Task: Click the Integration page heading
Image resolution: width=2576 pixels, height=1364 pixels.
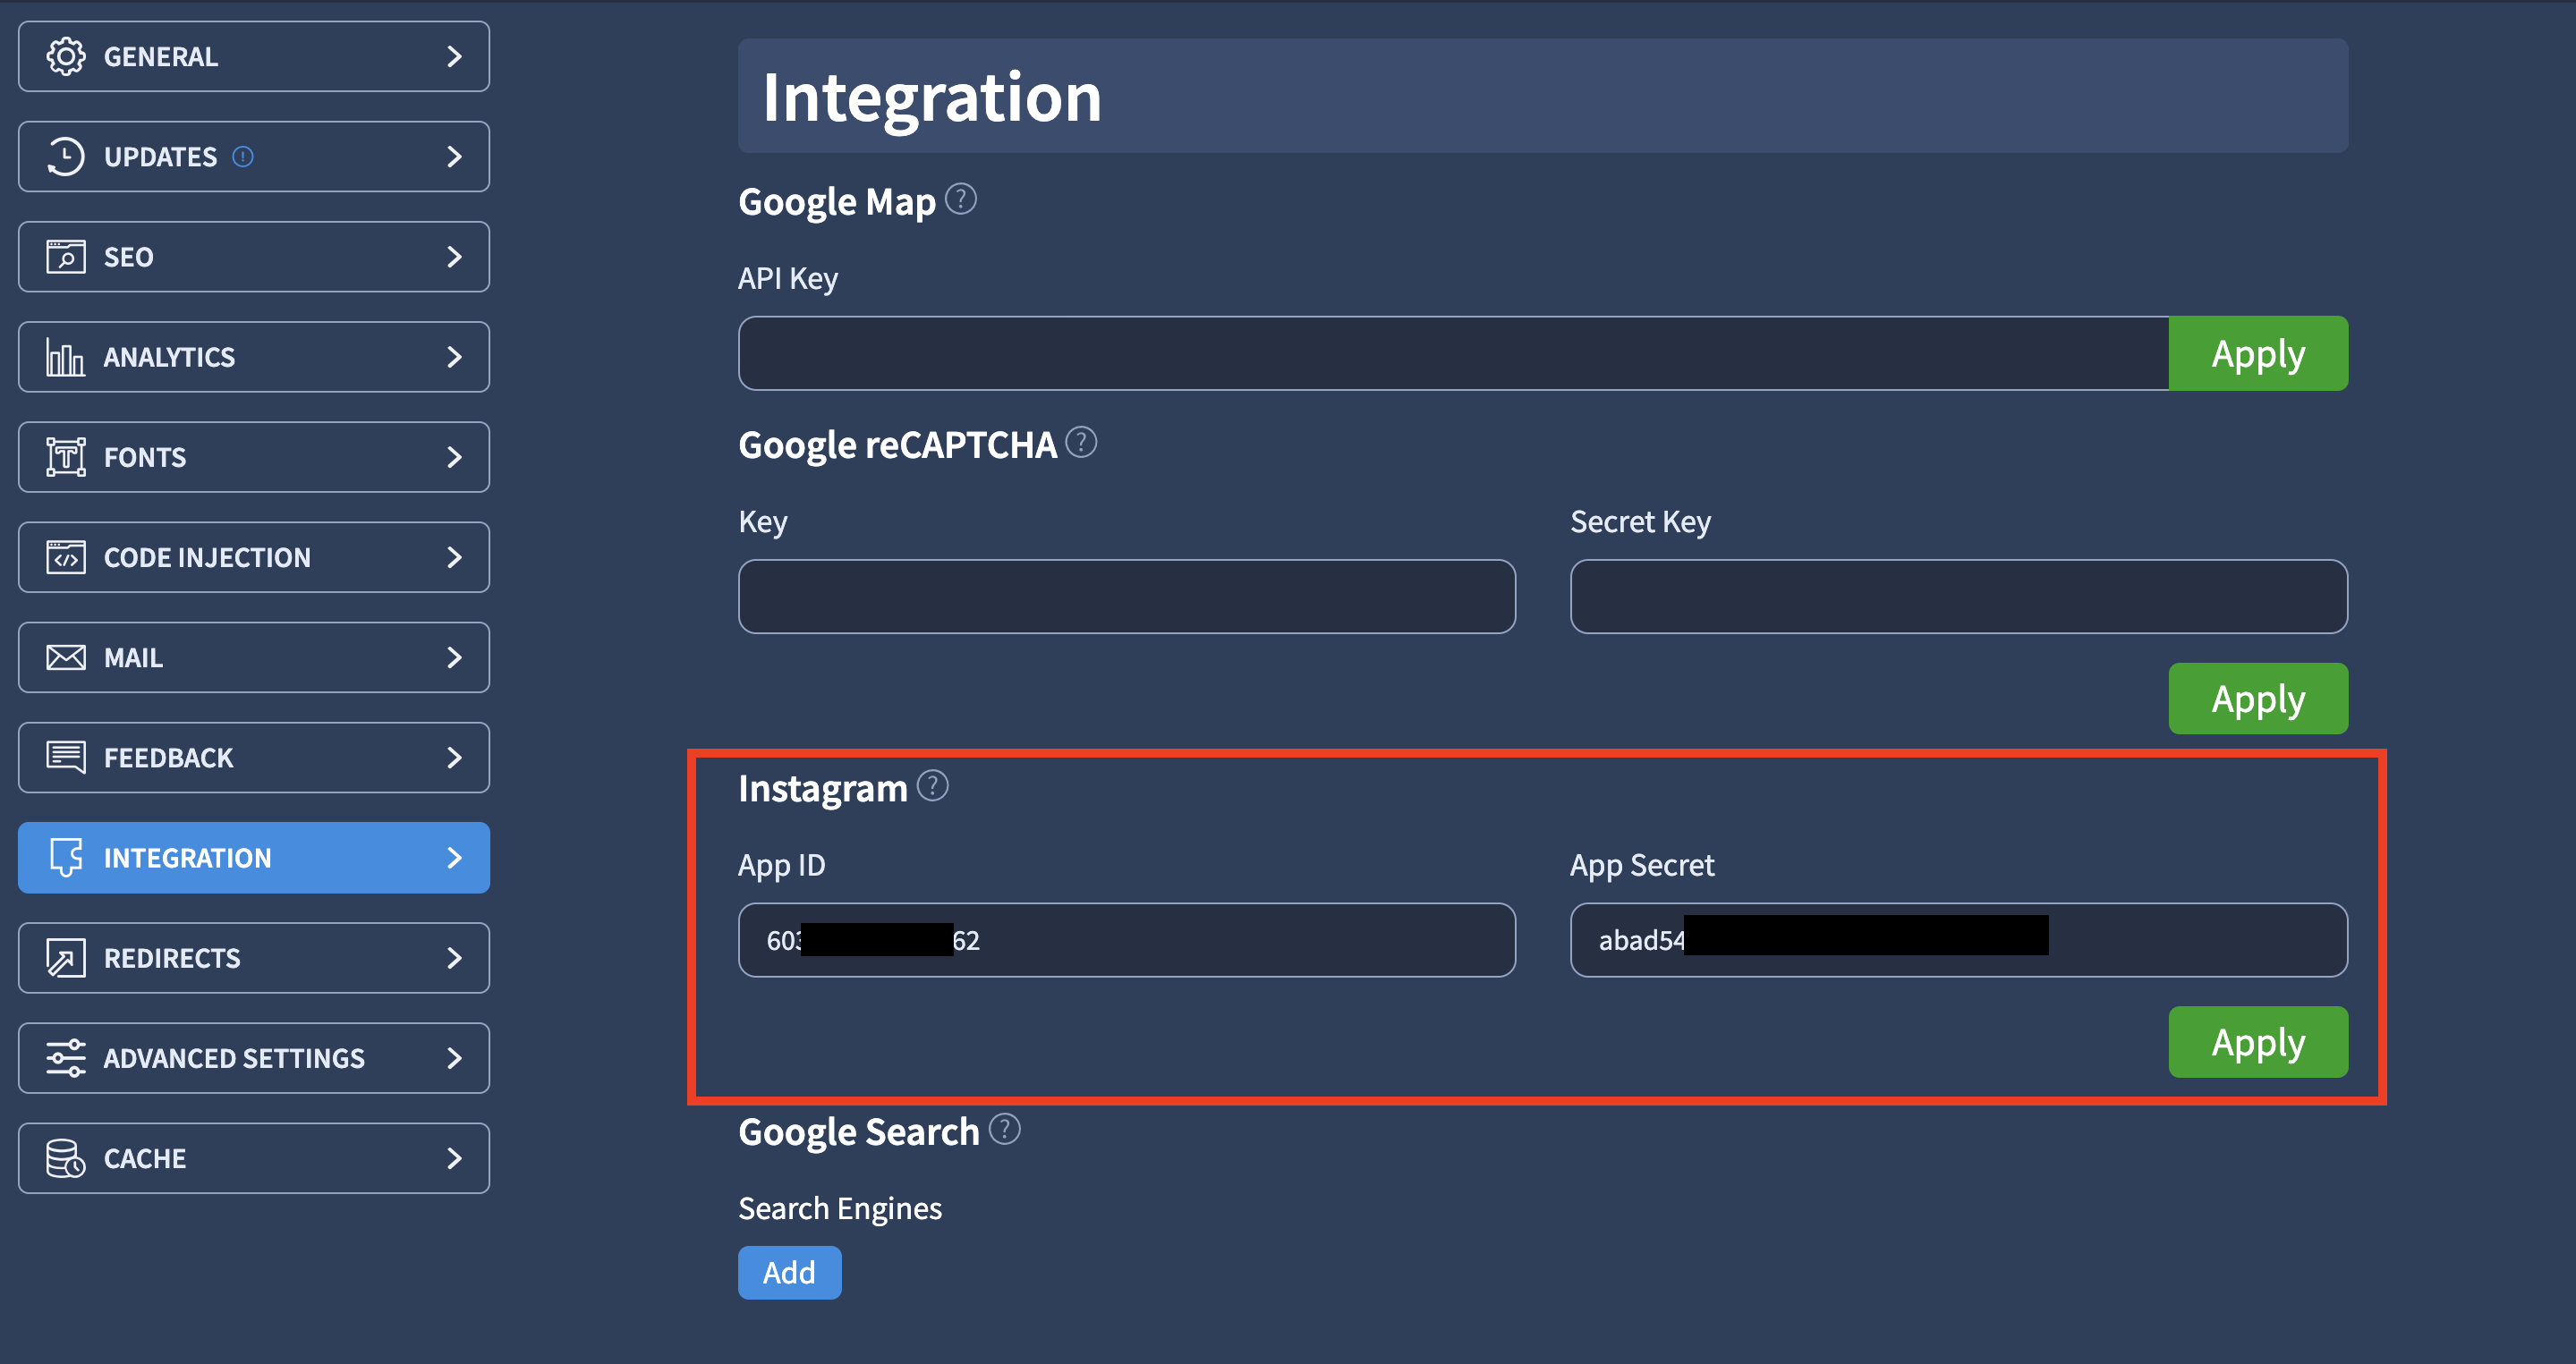Action: click(932, 97)
